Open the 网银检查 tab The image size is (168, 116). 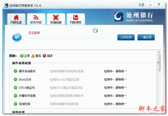(x=16, y=19)
